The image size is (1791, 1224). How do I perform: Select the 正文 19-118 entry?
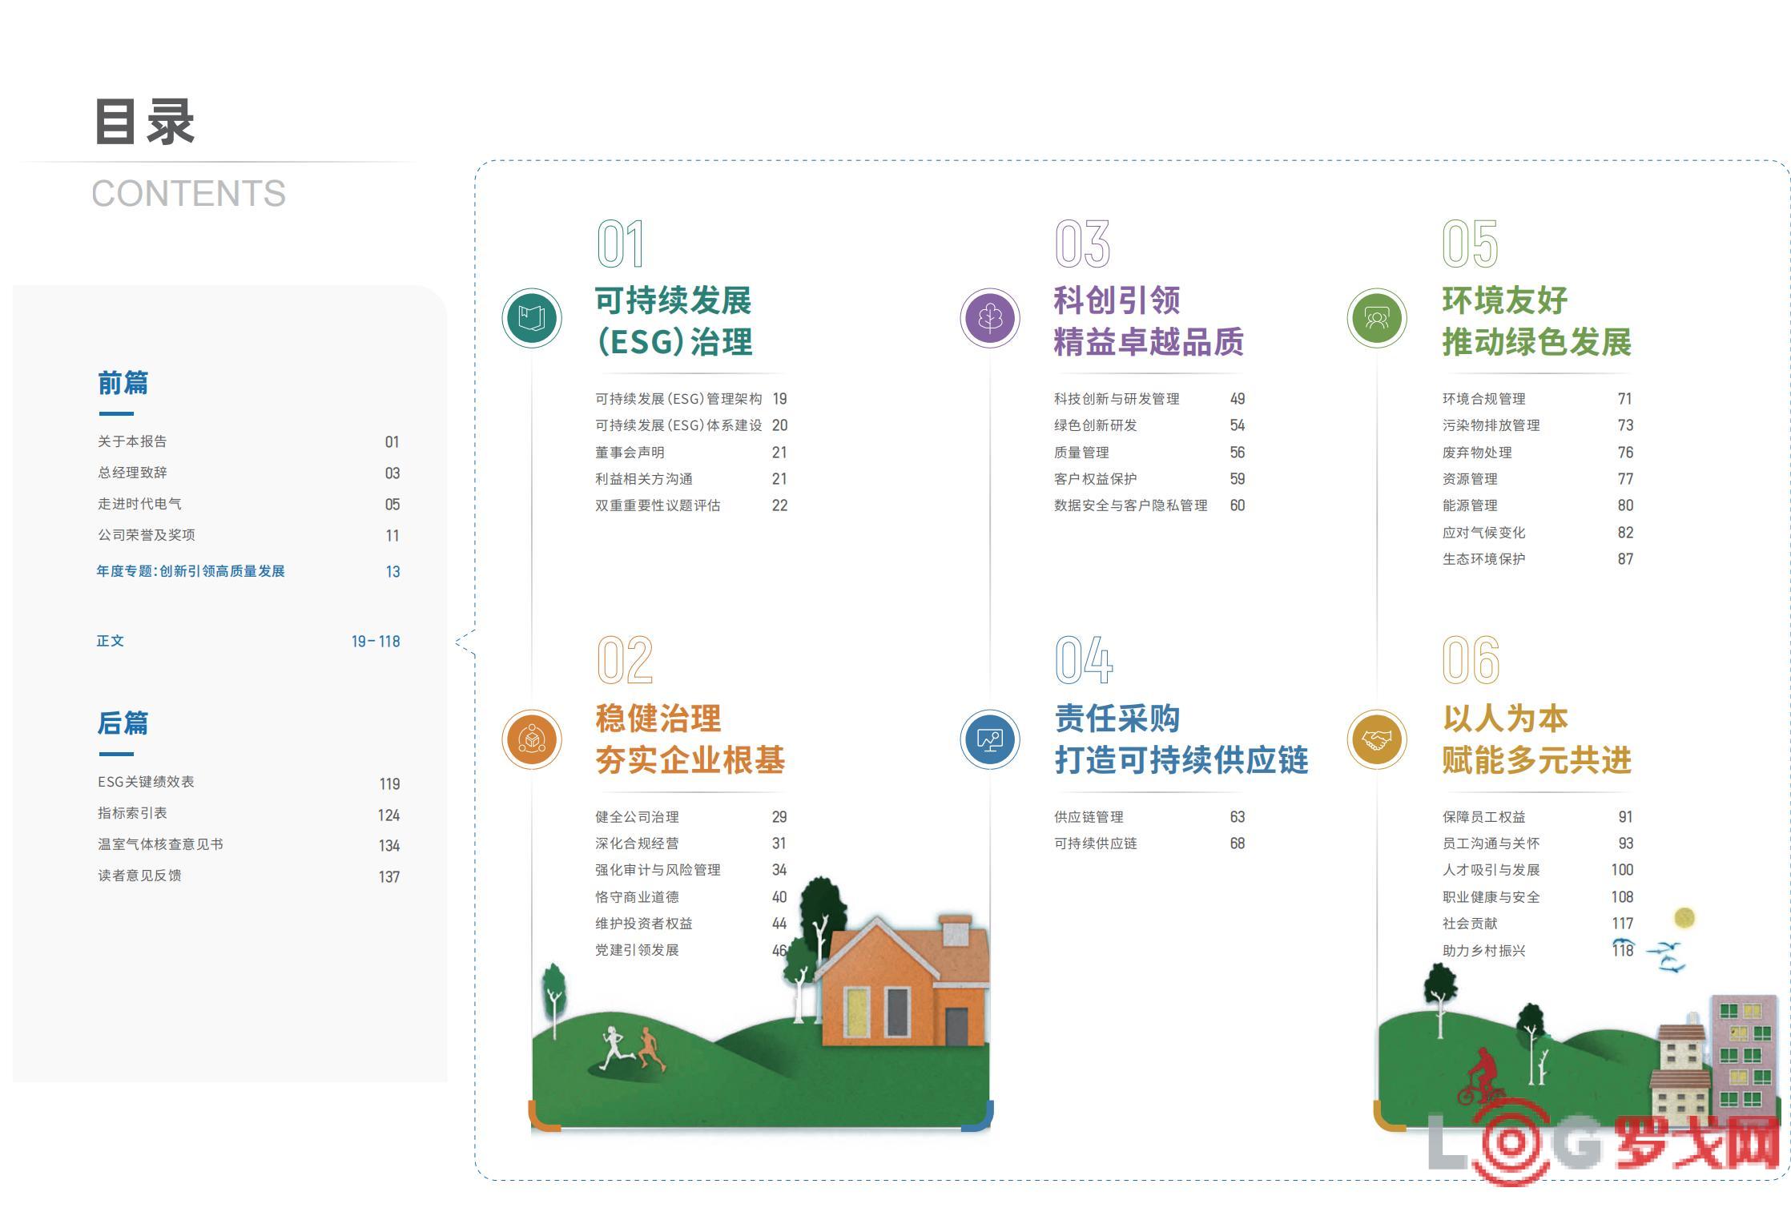pyautogui.click(x=111, y=641)
